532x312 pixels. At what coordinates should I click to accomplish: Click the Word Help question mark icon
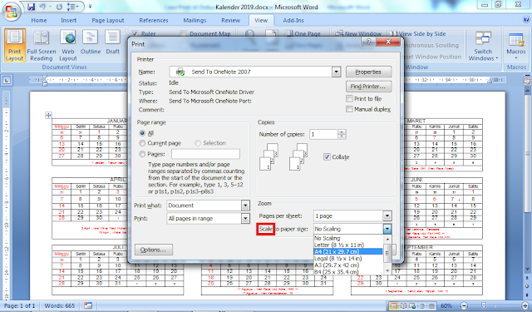coord(526,20)
